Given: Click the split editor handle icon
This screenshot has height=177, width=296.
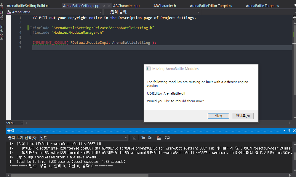Looking at the screenshot, I should click(294, 18).
